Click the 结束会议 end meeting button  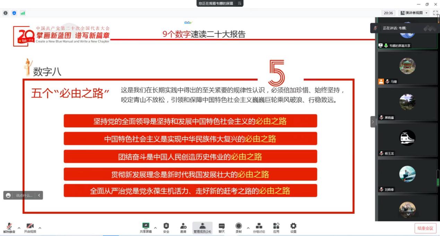pos(425,228)
